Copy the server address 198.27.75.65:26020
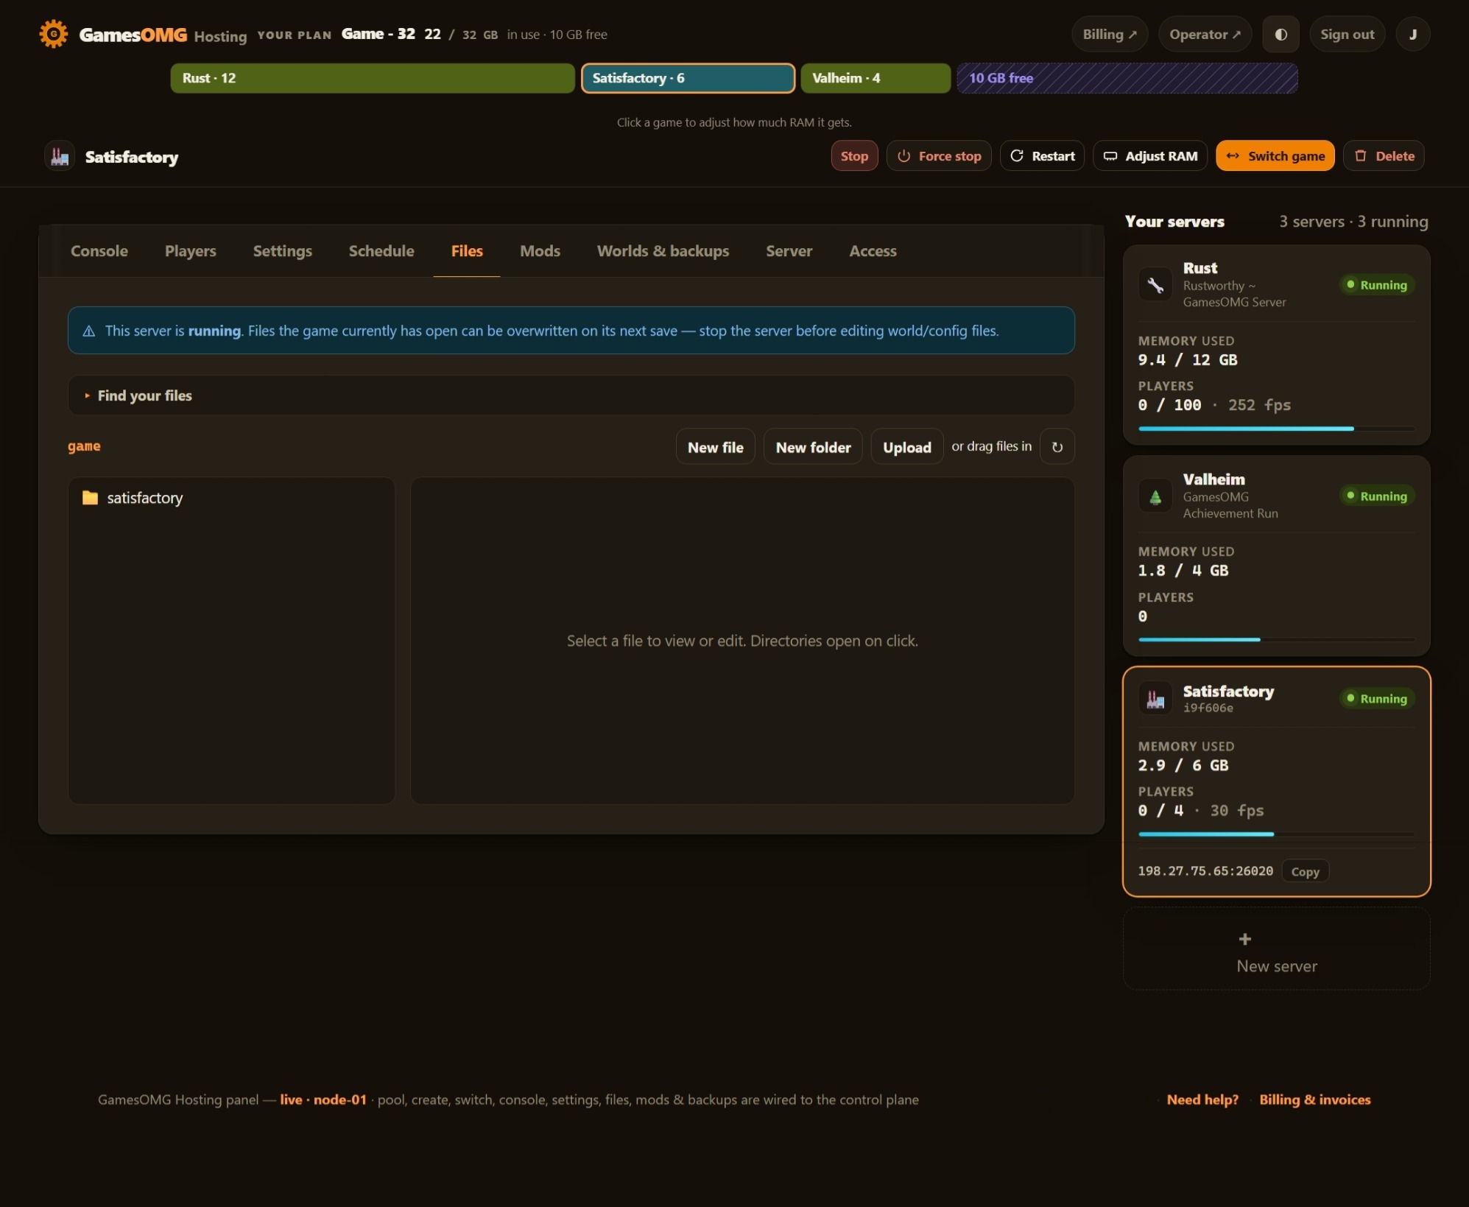This screenshot has height=1207, width=1469. [x=1305, y=871]
